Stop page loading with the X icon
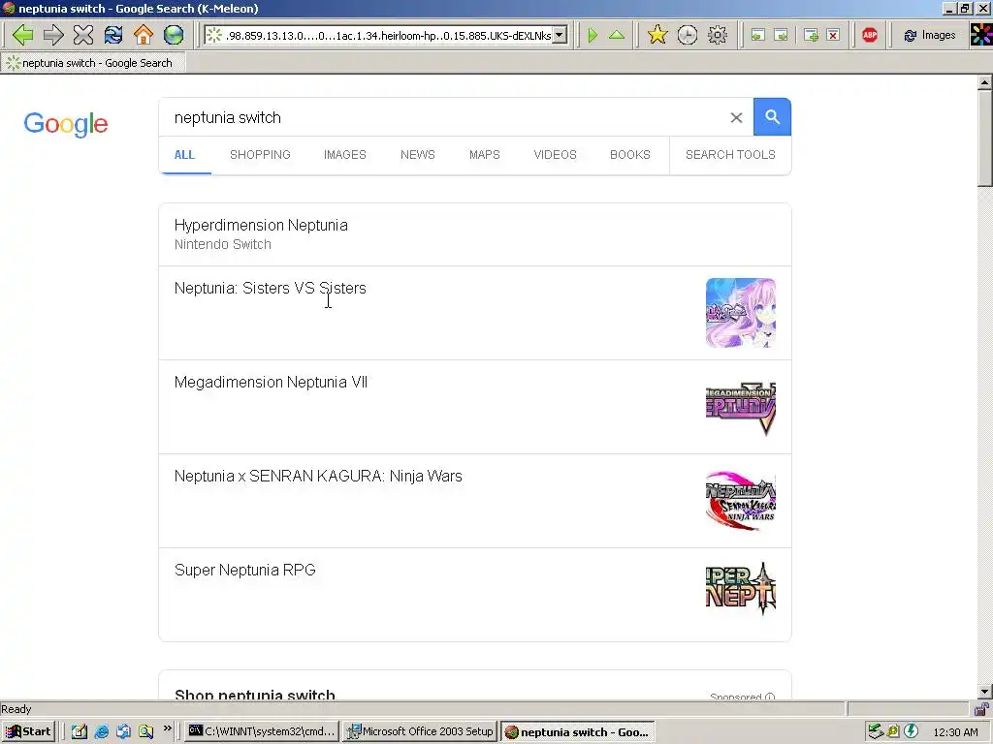The width and height of the screenshot is (993, 744). [x=83, y=35]
